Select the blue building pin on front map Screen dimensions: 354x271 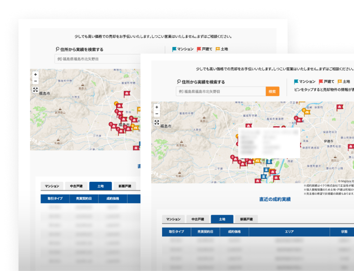pos(266,170)
